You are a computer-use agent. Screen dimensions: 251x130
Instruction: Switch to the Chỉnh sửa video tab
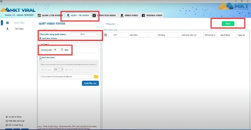tap(104, 15)
